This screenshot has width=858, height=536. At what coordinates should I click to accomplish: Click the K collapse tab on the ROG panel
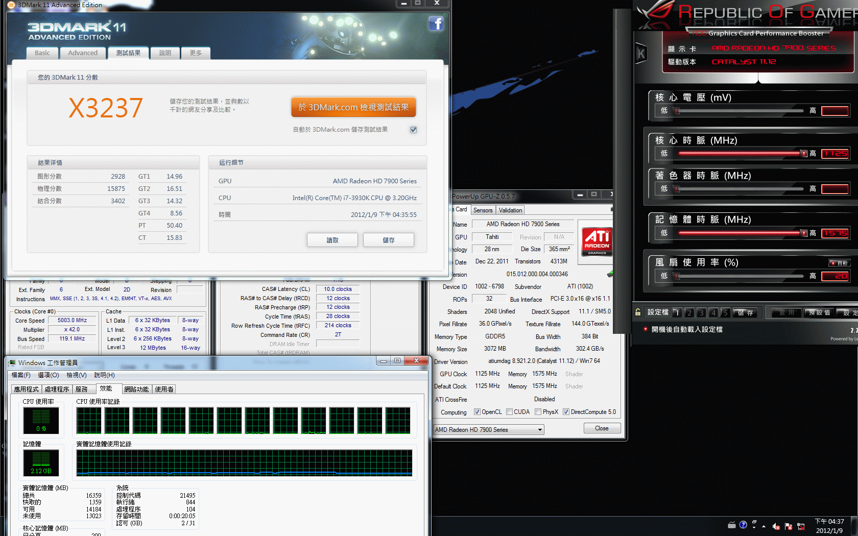tap(641, 53)
